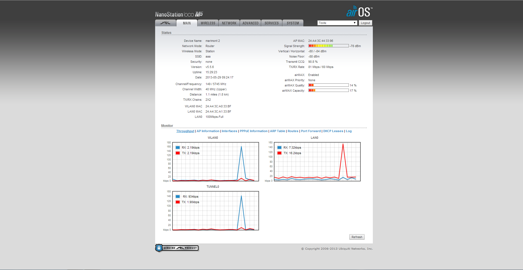Click the LAN0 TX red legend swatch

click(x=279, y=153)
